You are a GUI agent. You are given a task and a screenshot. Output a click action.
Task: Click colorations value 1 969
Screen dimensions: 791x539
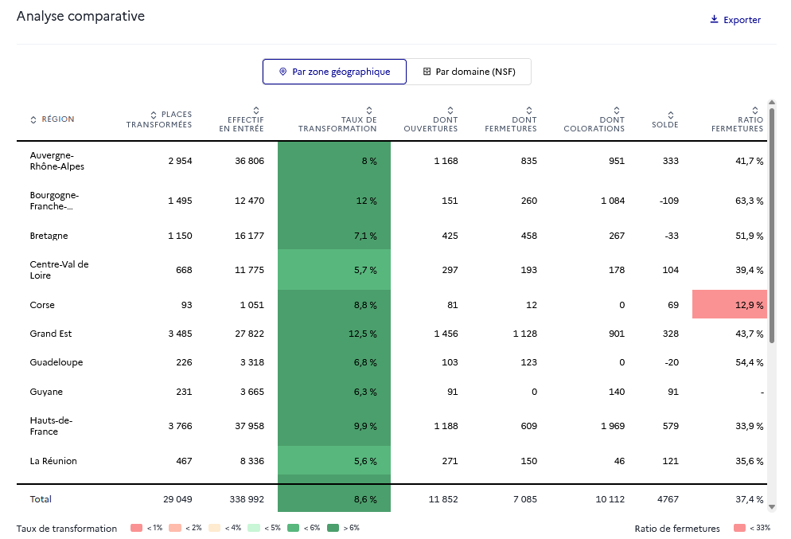pyautogui.click(x=613, y=426)
